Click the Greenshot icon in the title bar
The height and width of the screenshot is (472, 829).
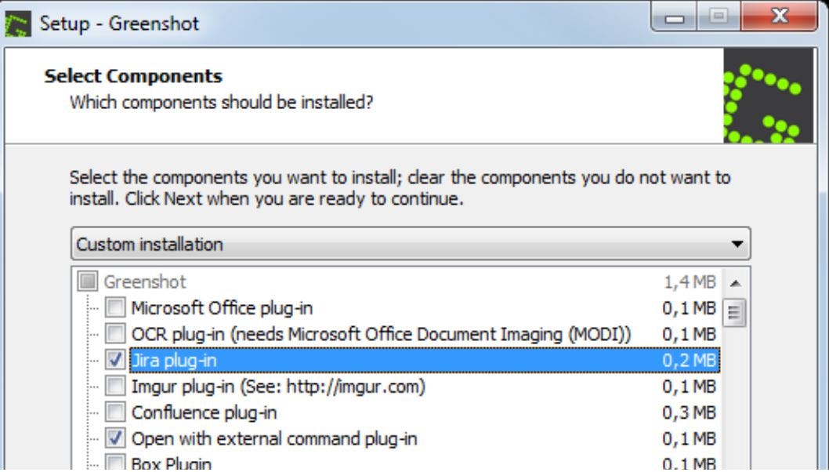coord(18,24)
